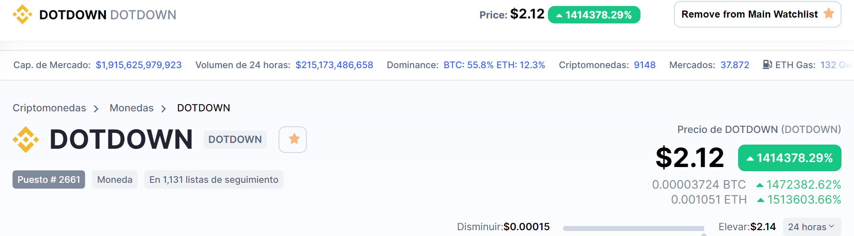
Task: Click Remove from Main Watchlist button
Action: 749,15
